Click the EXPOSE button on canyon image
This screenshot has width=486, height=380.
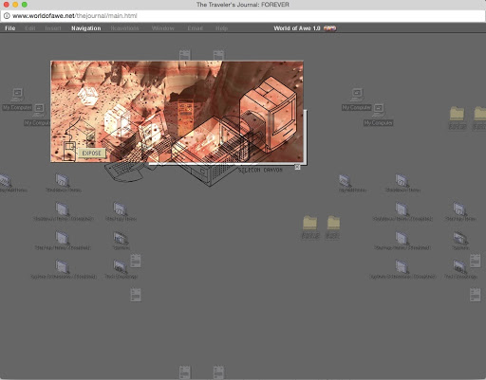click(91, 154)
